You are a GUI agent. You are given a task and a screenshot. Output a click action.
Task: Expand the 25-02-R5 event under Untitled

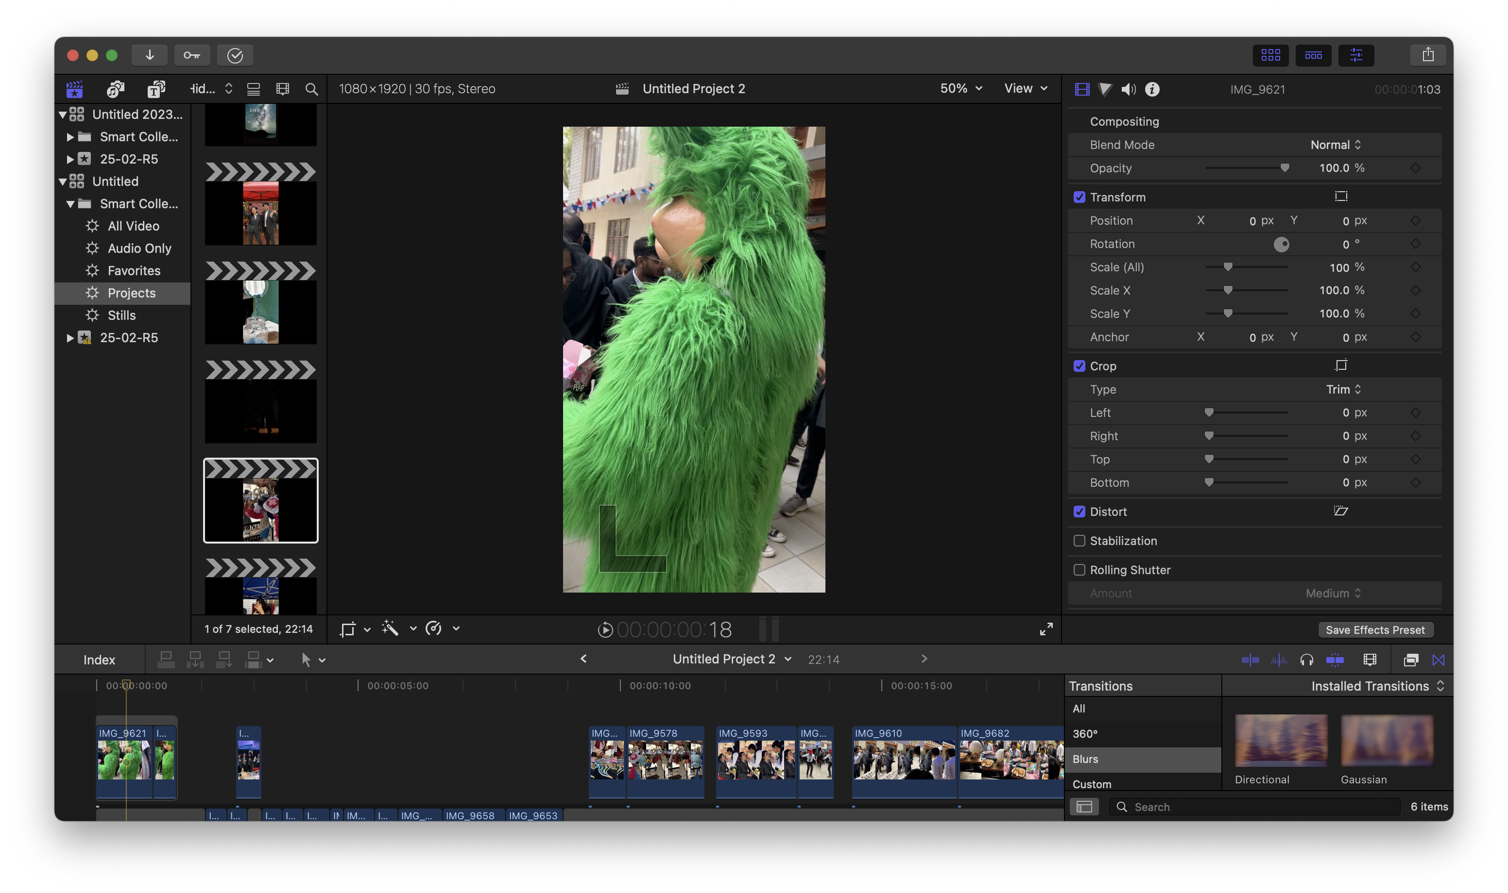[70, 338]
